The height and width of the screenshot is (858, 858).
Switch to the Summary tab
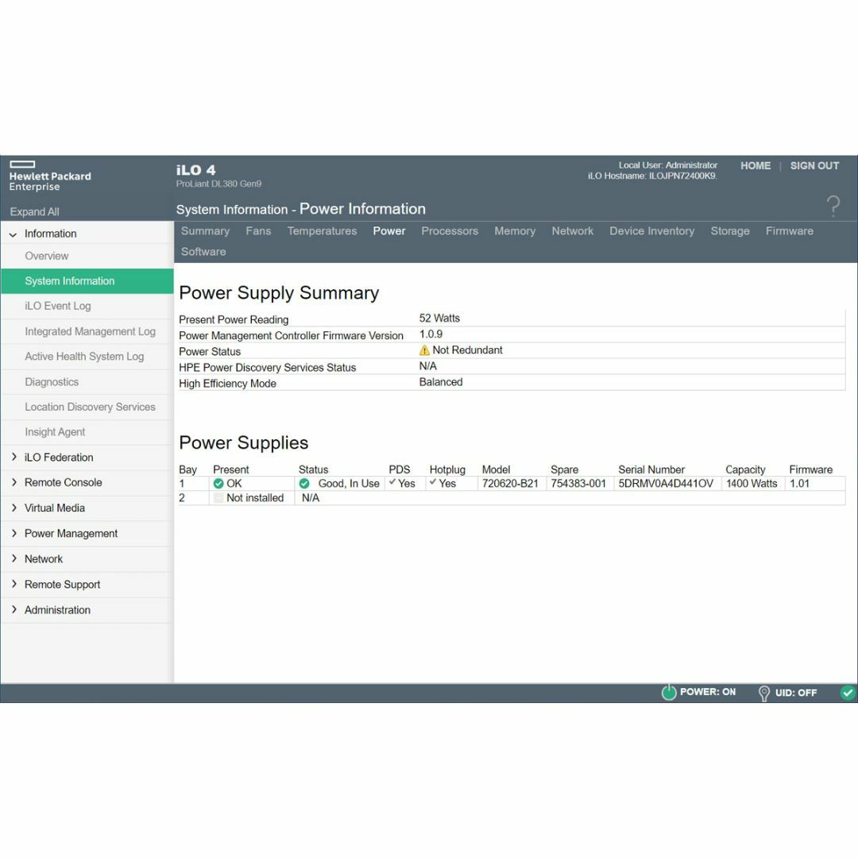pyautogui.click(x=205, y=231)
